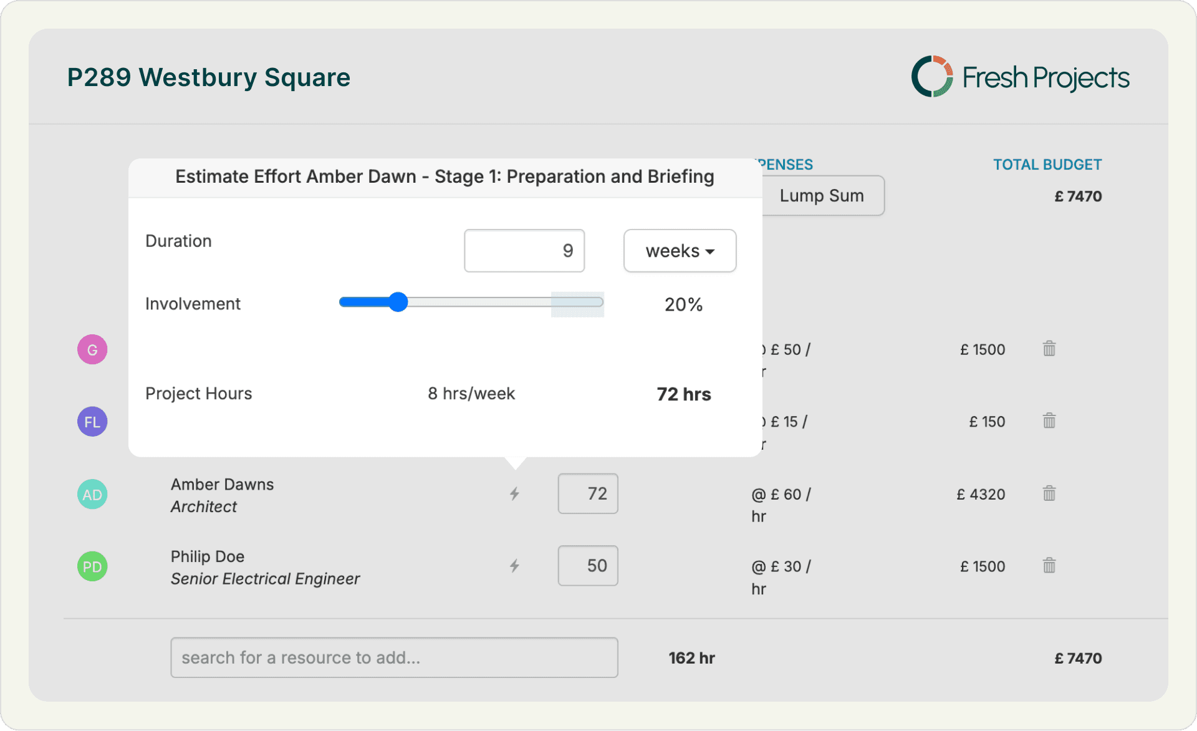The width and height of the screenshot is (1197, 731).
Task: Delete Amber Dawns resource row
Action: pyautogui.click(x=1049, y=493)
